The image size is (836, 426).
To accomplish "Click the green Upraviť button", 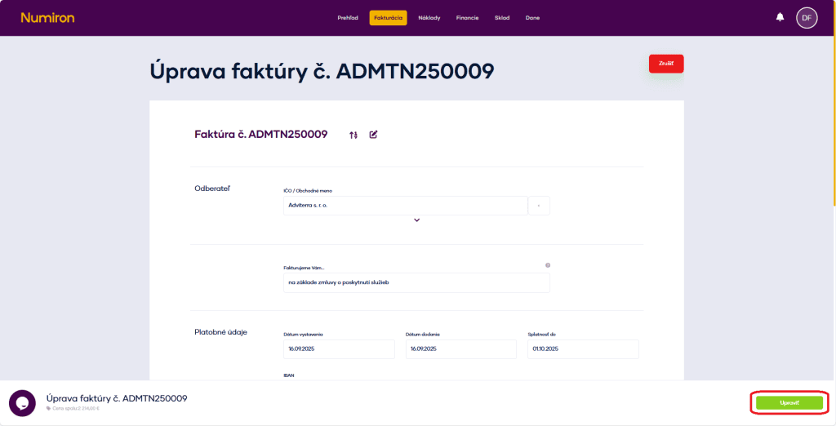I will point(789,403).
